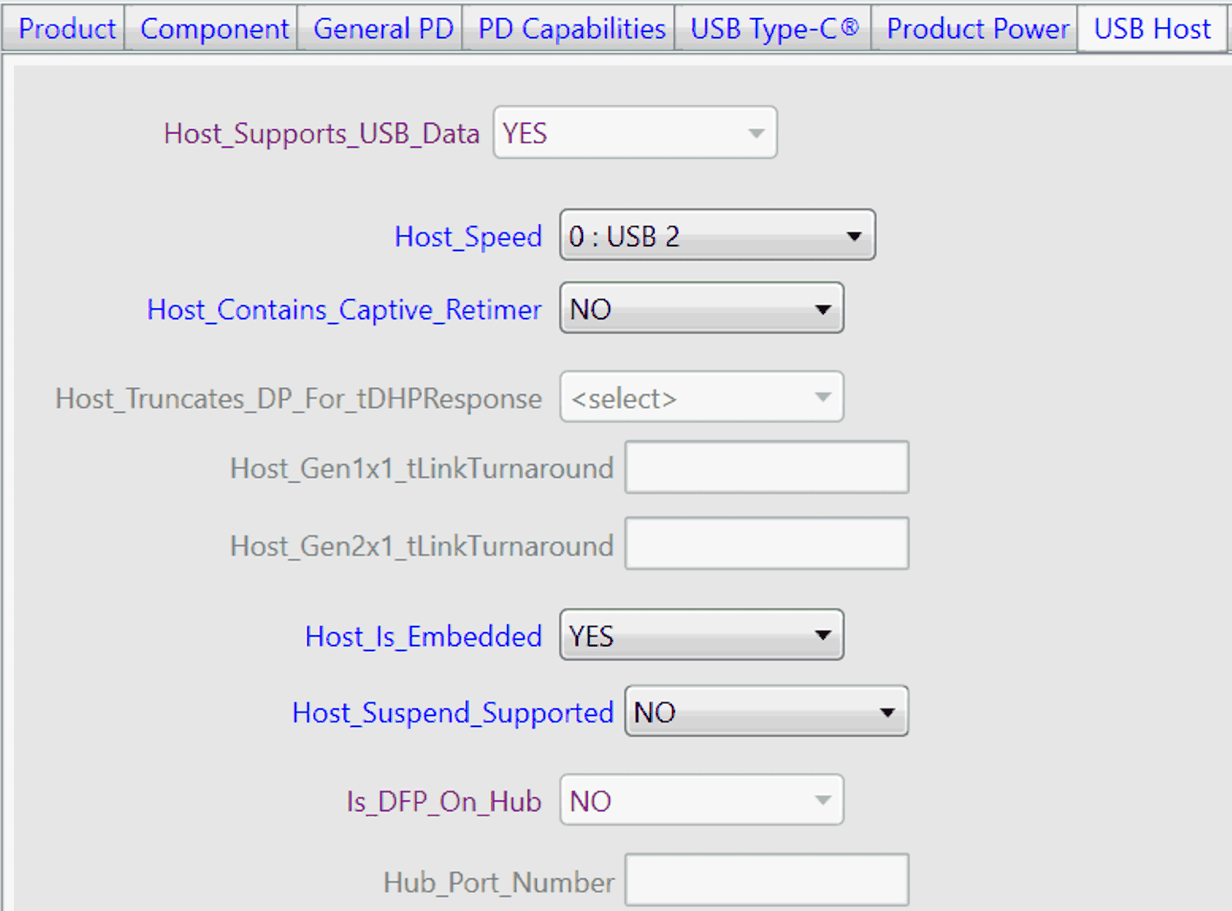
Task: Switch to the Product tab
Action: pyautogui.click(x=65, y=28)
